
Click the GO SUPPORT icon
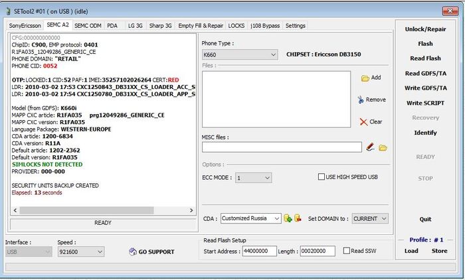[133, 252]
